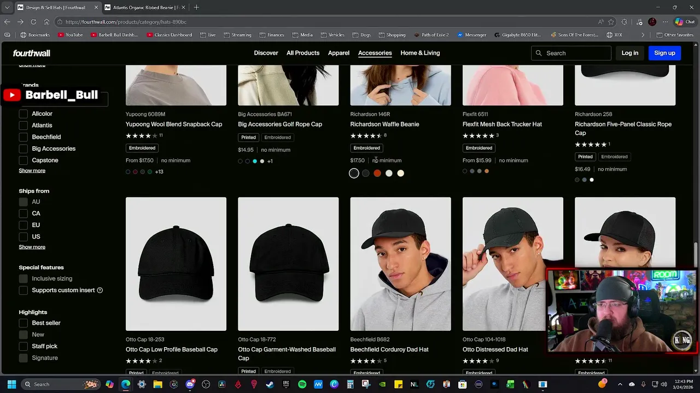Open the Copilot Chat button in Edge
Screen dimensions: 700x393
(685, 22)
